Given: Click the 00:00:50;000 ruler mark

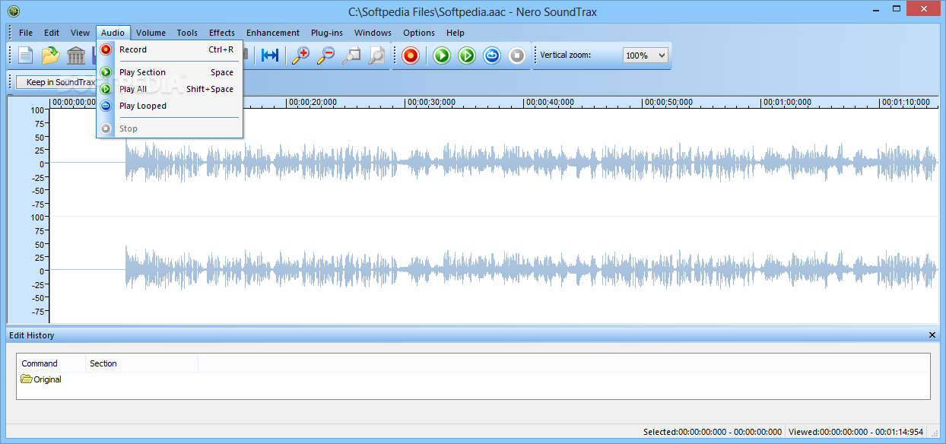Looking at the screenshot, I should click(x=668, y=102).
